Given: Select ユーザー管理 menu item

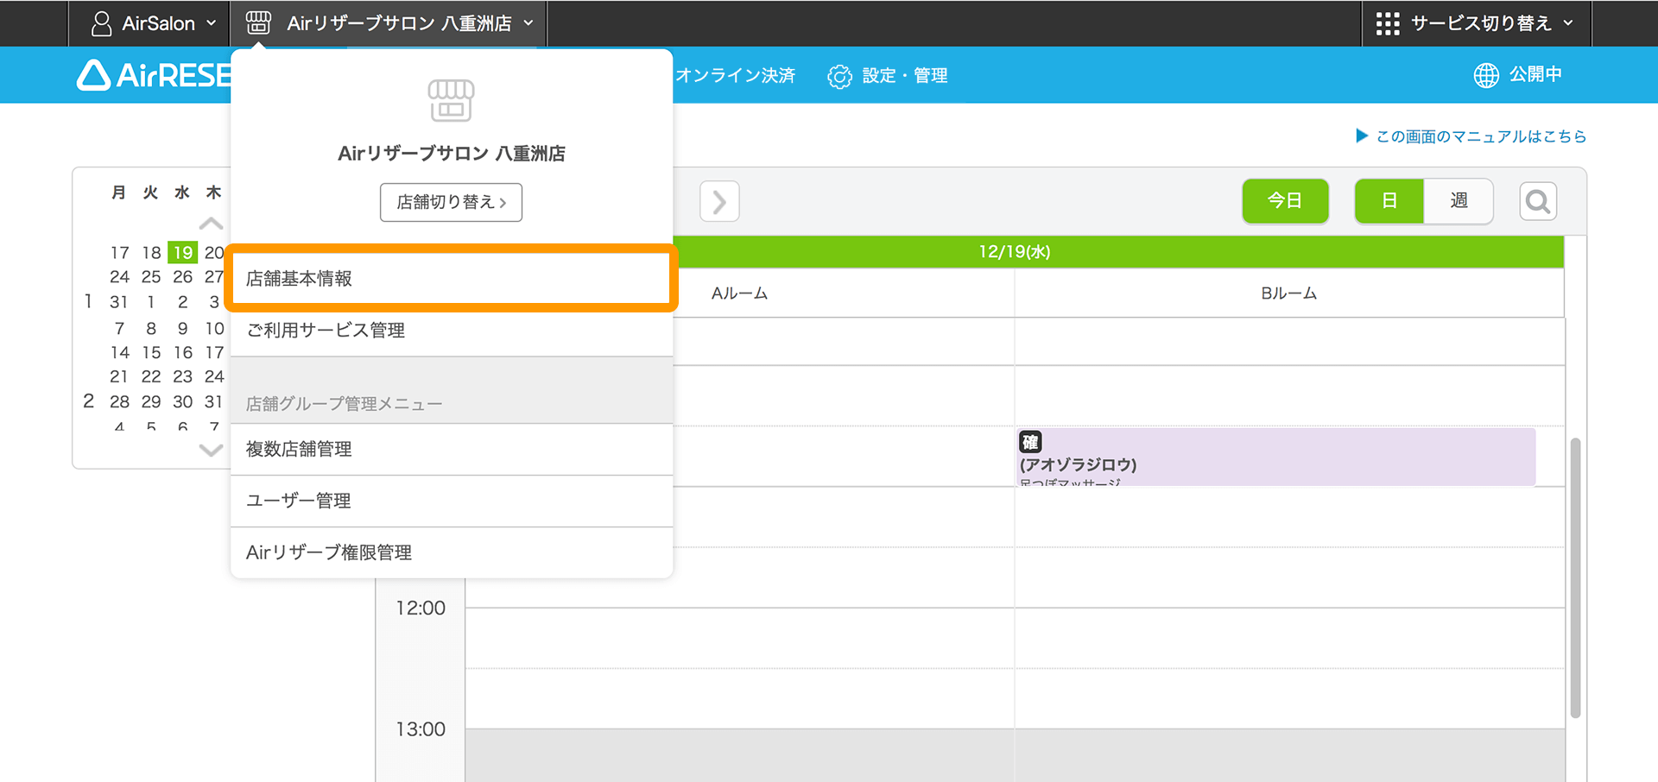Looking at the screenshot, I should click(451, 501).
